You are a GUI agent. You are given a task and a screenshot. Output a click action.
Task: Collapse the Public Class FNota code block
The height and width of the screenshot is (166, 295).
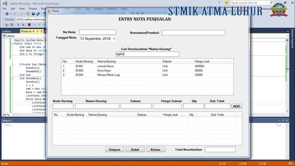pos(12,44)
